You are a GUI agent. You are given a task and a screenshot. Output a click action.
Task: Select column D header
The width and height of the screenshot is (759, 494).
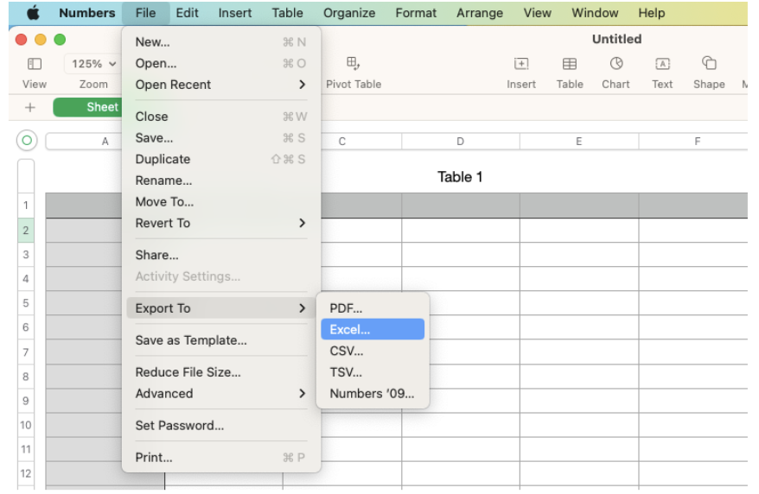point(461,141)
